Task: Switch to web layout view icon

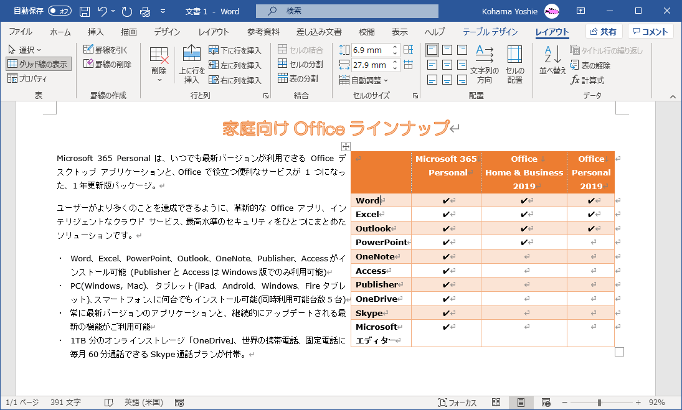Action: click(x=546, y=403)
